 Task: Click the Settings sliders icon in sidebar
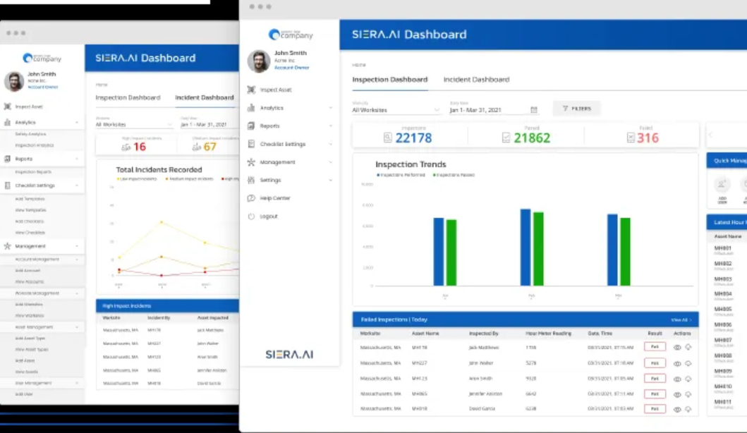251,181
